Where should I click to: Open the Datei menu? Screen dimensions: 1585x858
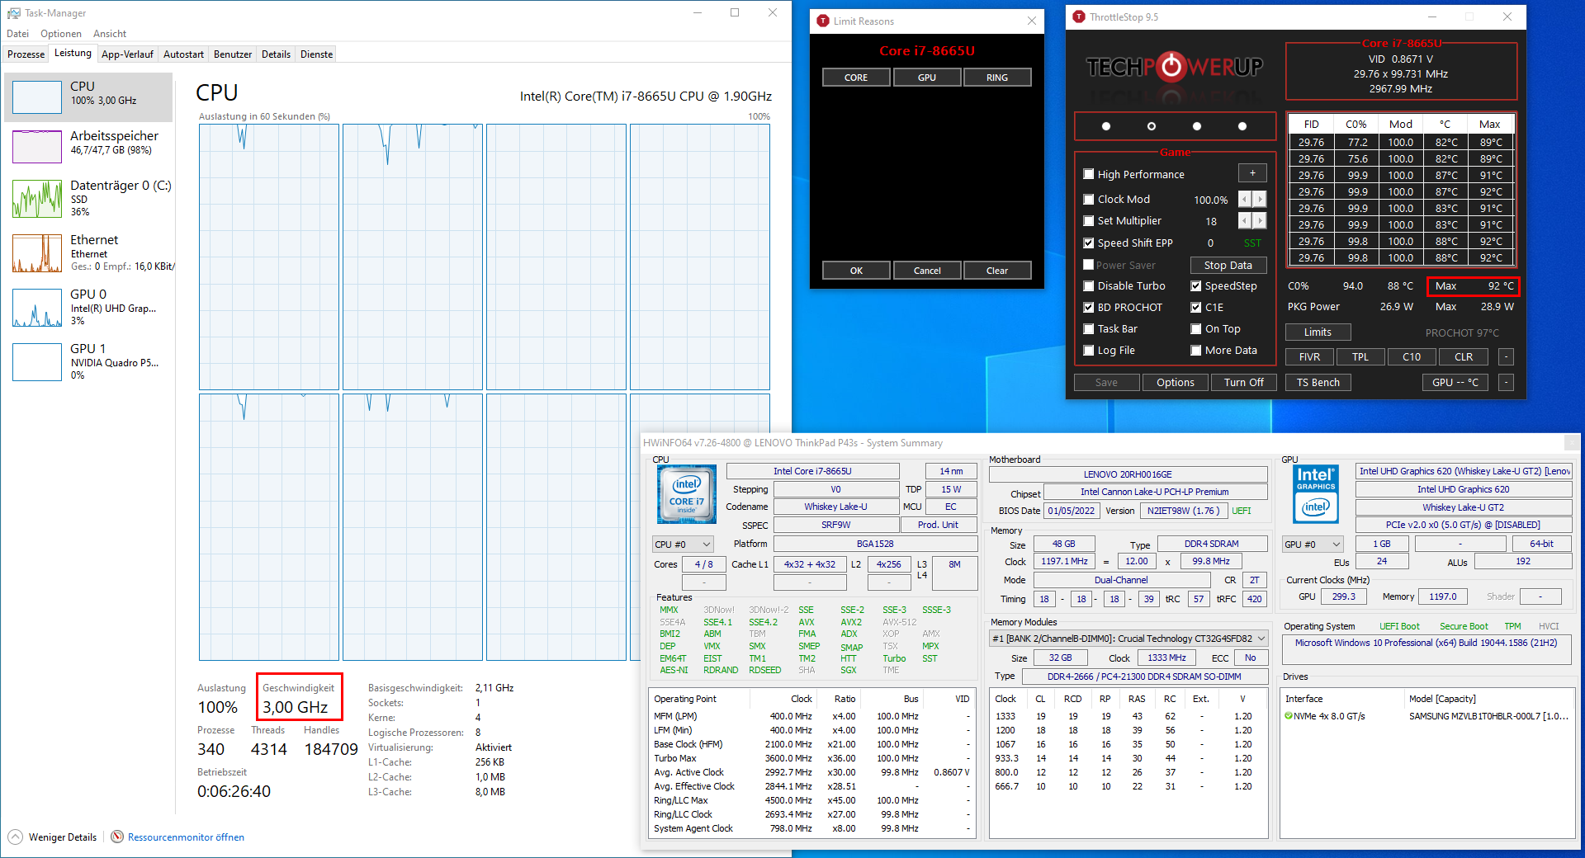[x=18, y=34]
